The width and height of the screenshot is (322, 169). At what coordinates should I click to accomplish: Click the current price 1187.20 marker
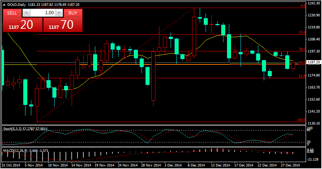pos(313,63)
